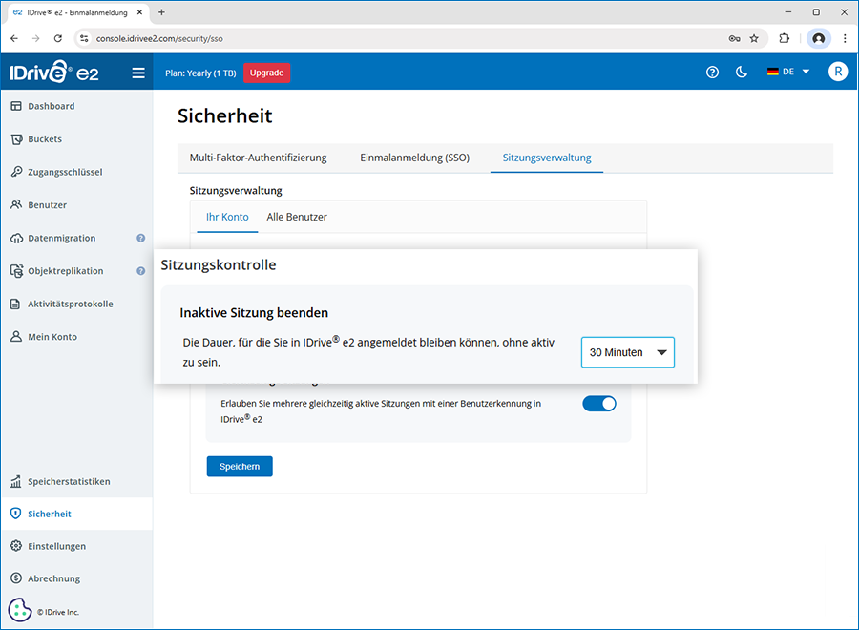The height and width of the screenshot is (630, 859).
Task: Click the cookie settings icon
Action: pyautogui.click(x=20, y=610)
